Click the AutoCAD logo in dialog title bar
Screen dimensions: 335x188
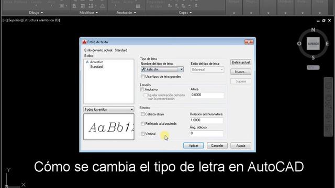(x=84, y=42)
